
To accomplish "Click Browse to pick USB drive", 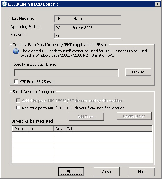I will 138,72.
